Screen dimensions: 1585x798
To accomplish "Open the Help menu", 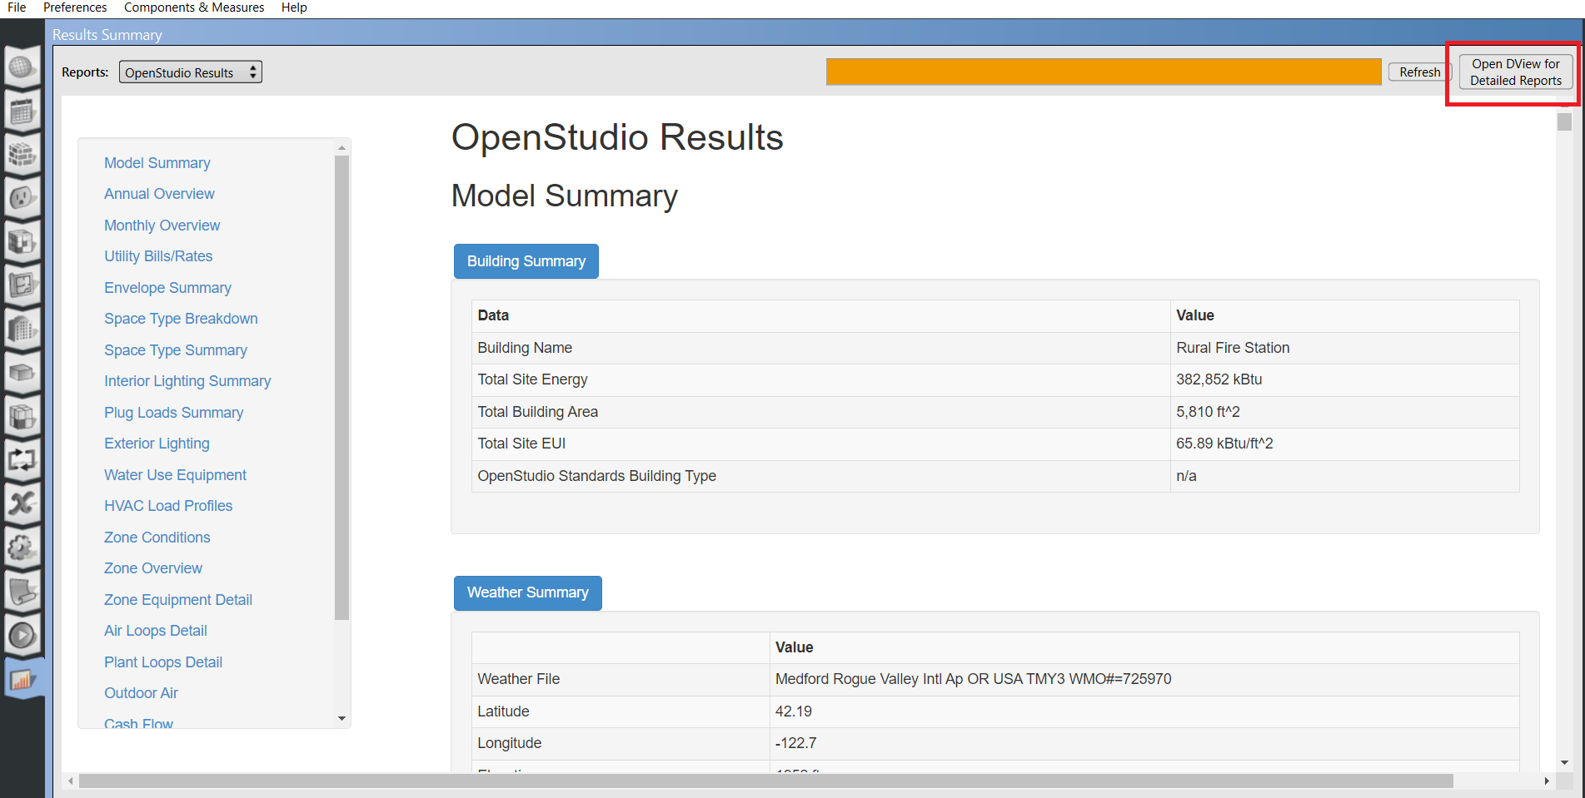I will [x=294, y=7].
